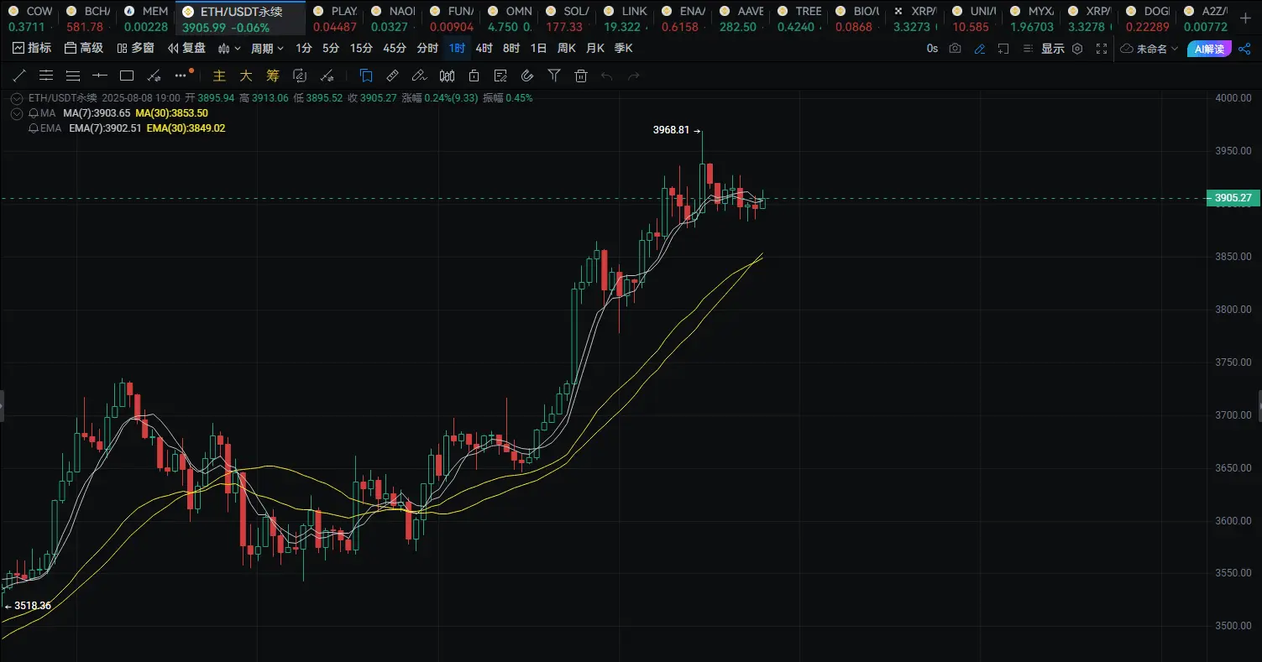Click the blue bookmark-style drawing icon
Screen dimensions: 1262x662
(366, 76)
